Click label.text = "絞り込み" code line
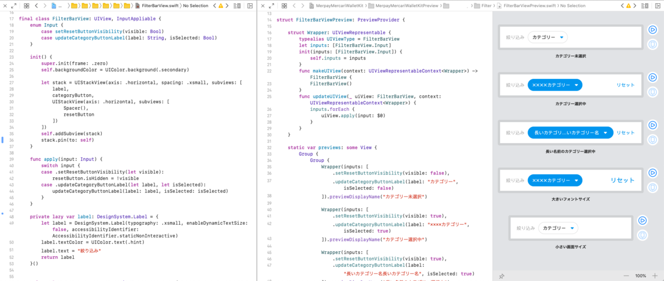Image resolution: width=664 pixels, height=281 pixels. (71, 251)
